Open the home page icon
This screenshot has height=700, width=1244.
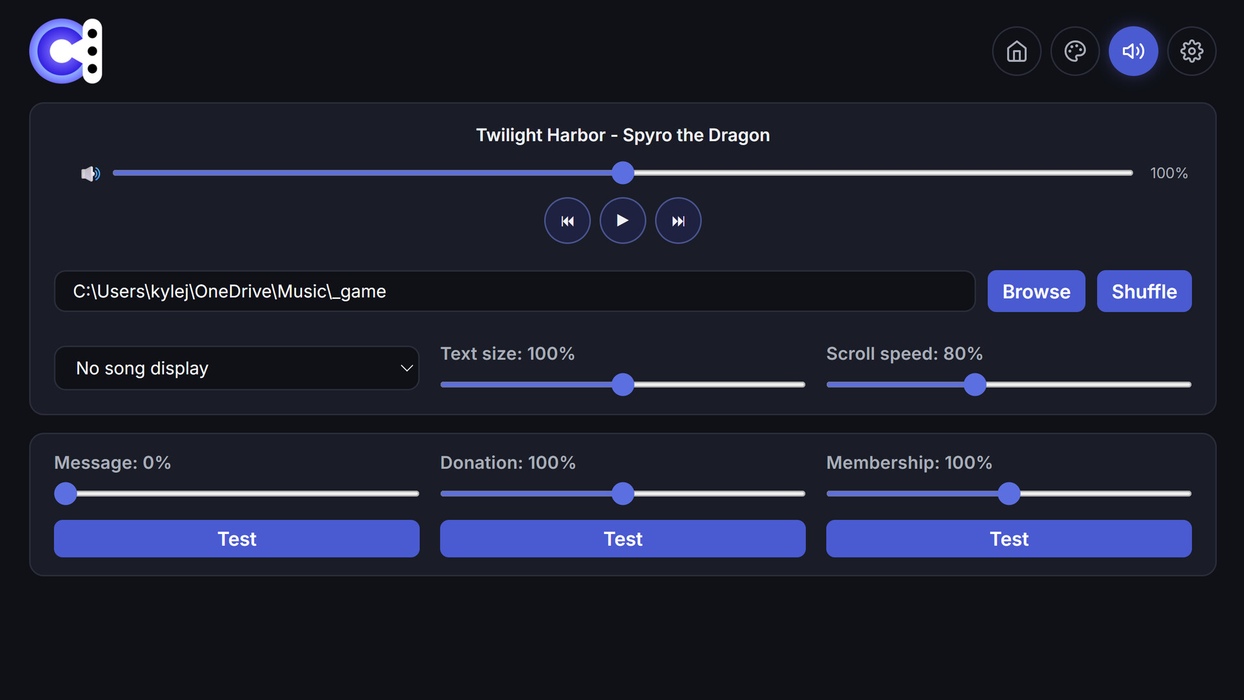1017,51
